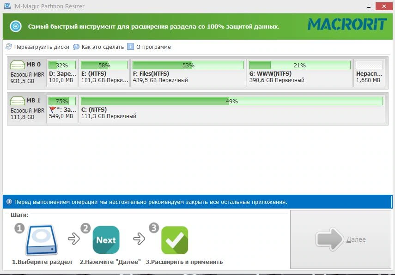Click the Далее button
This screenshot has width=395, height=275.
[x=340, y=239]
